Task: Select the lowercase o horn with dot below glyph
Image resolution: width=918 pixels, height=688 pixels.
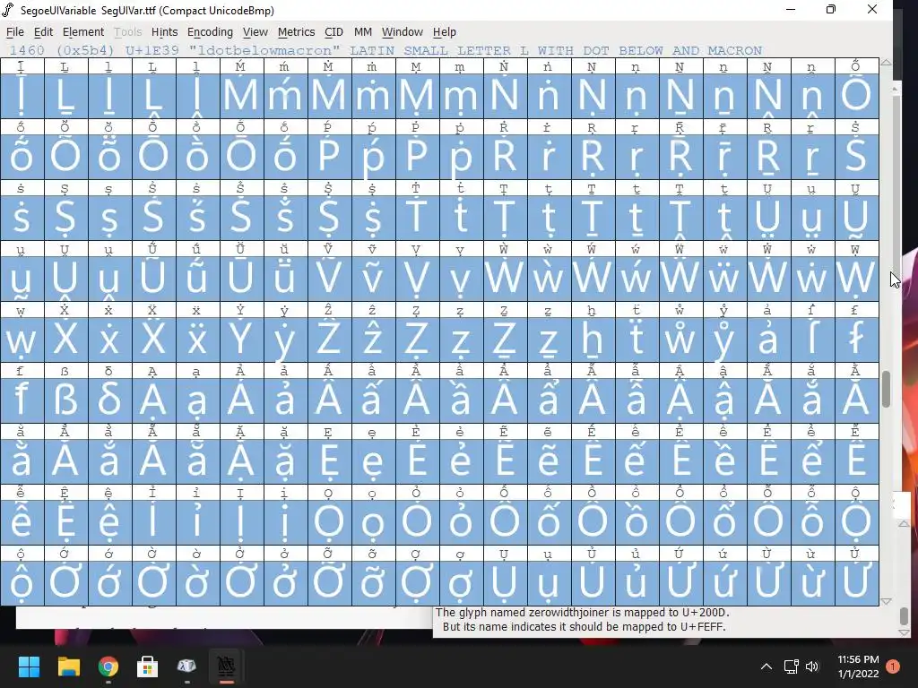Action: 460,582
